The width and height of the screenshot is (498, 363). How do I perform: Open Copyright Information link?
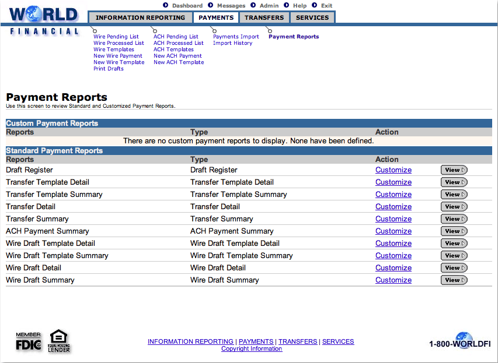pos(252,349)
